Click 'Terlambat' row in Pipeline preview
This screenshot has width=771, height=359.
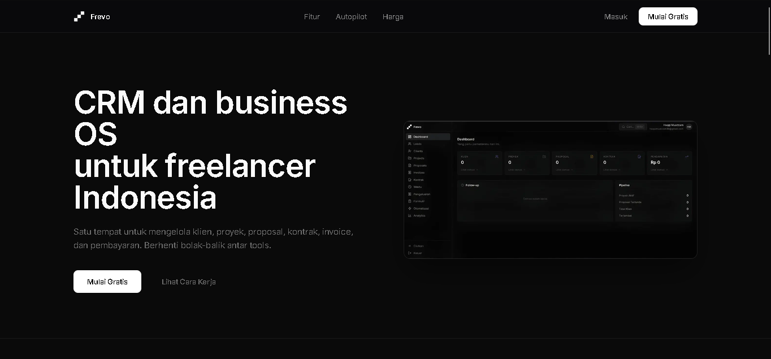[x=653, y=216]
